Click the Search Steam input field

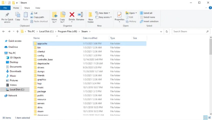[189, 32]
